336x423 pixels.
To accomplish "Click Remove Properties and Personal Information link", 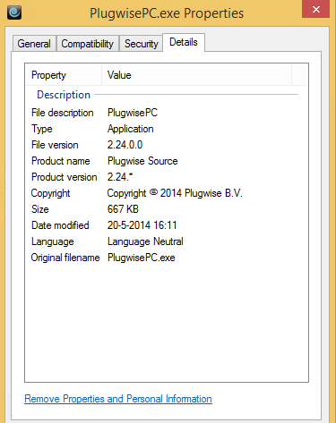I will pyautogui.click(x=118, y=399).
